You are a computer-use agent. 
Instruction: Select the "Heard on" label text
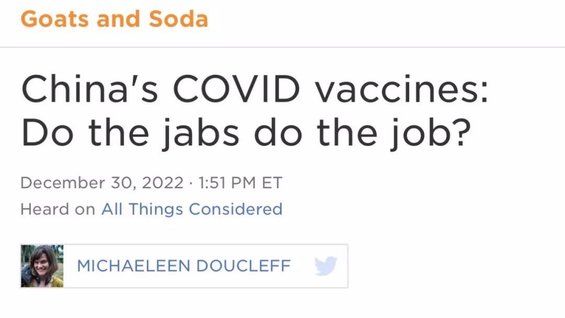58,209
